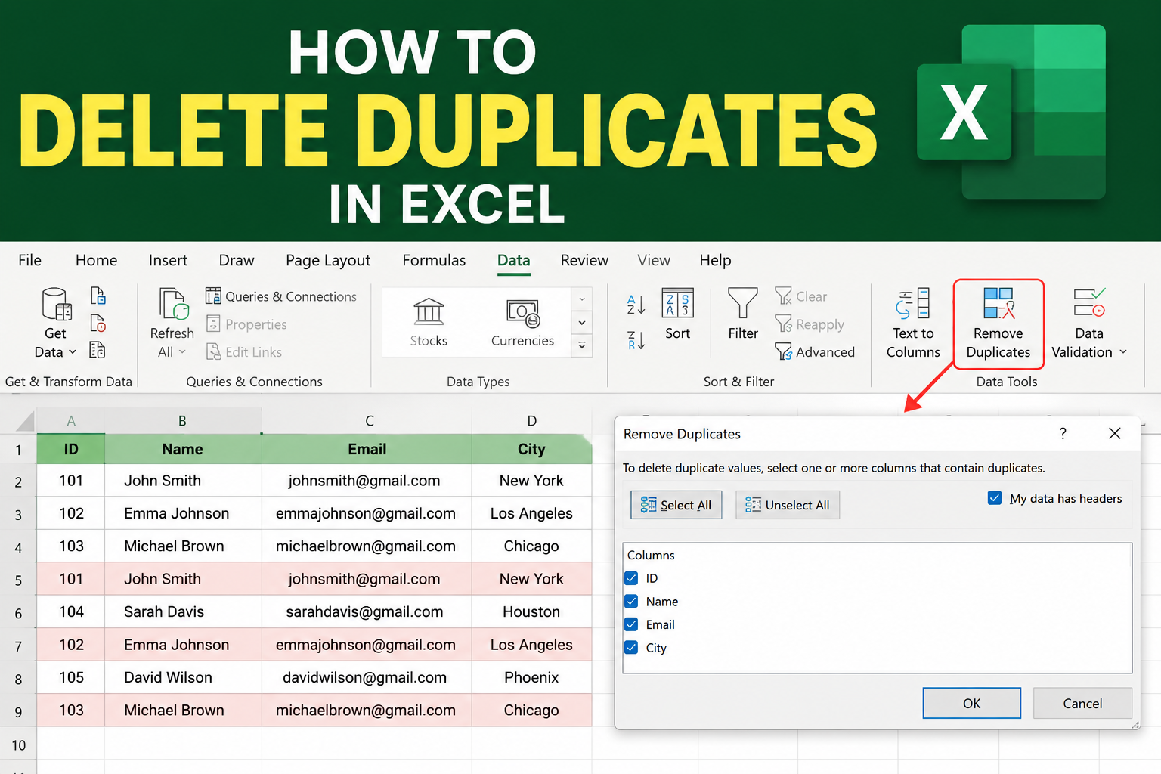Click Clear filter
Screen dimensions: 1161x774
pyautogui.click(x=801, y=296)
